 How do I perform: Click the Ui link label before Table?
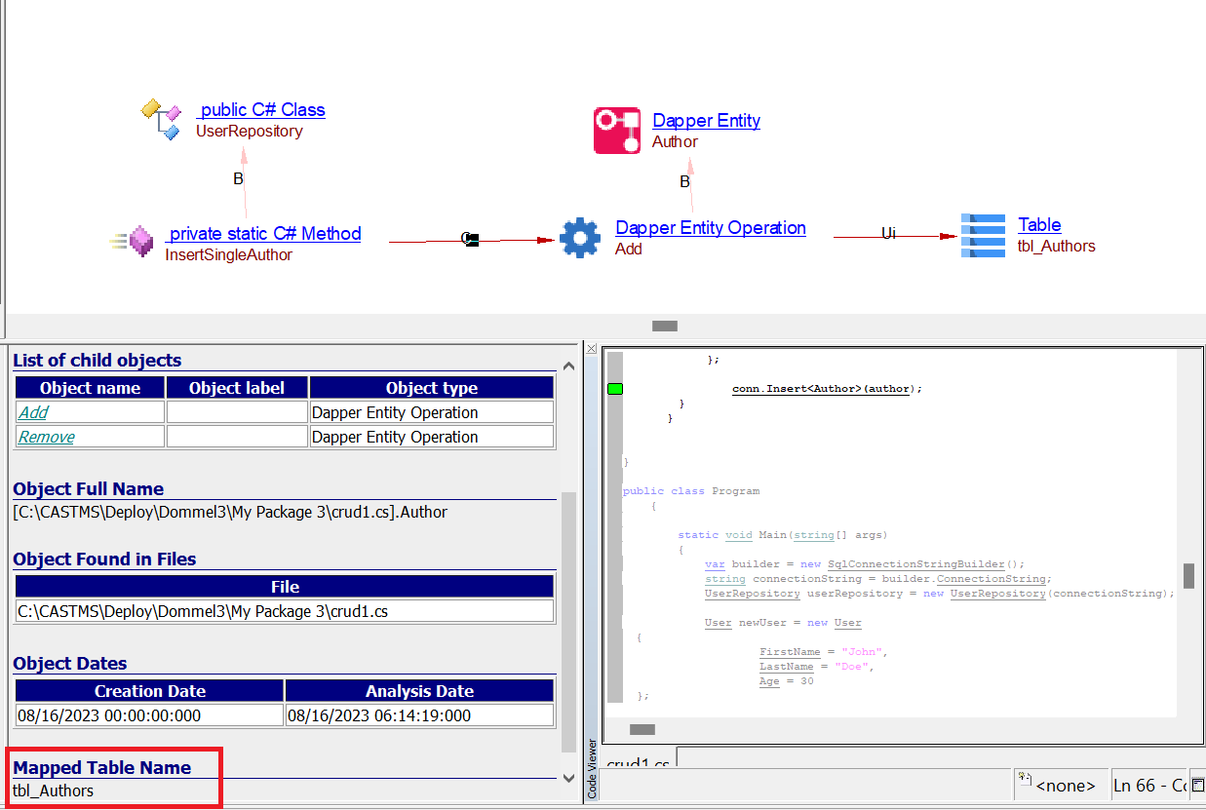point(888,234)
